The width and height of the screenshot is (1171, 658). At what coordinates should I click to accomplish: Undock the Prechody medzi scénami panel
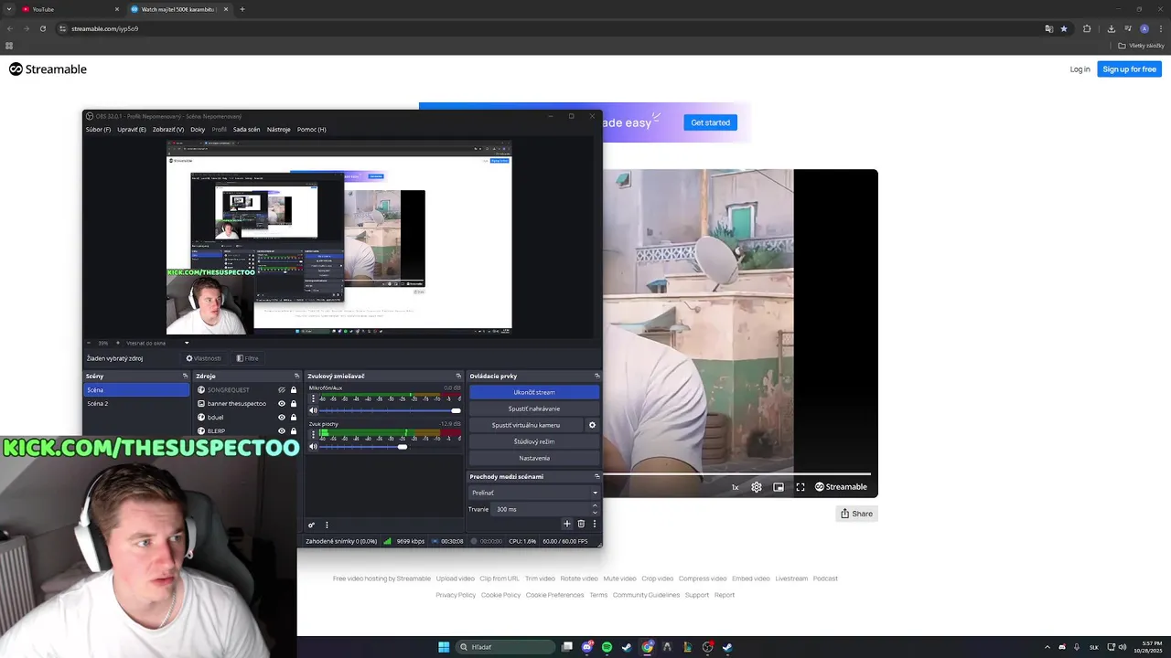click(x=597, y=476)
